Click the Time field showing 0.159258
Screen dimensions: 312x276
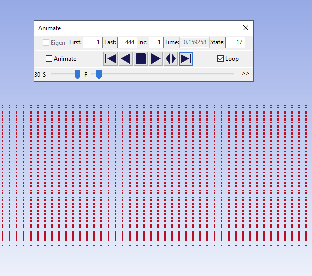tap(194, 42)
